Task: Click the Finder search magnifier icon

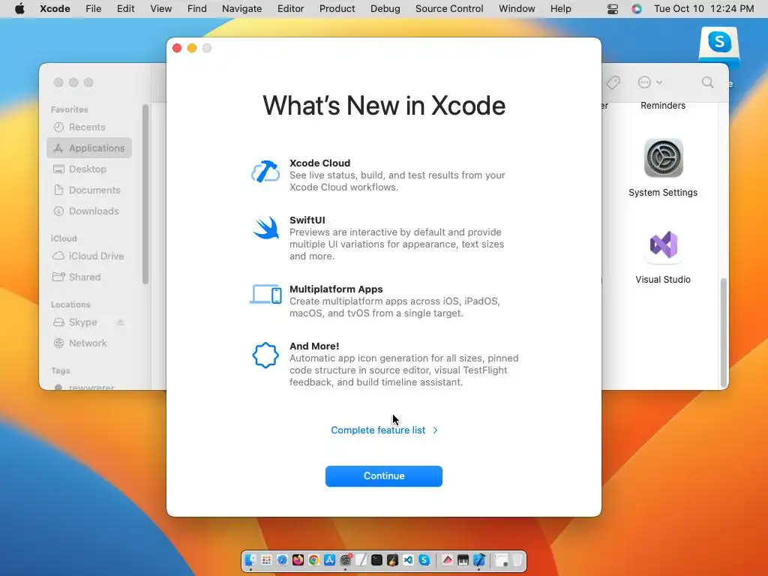Action: coord(707,82)
